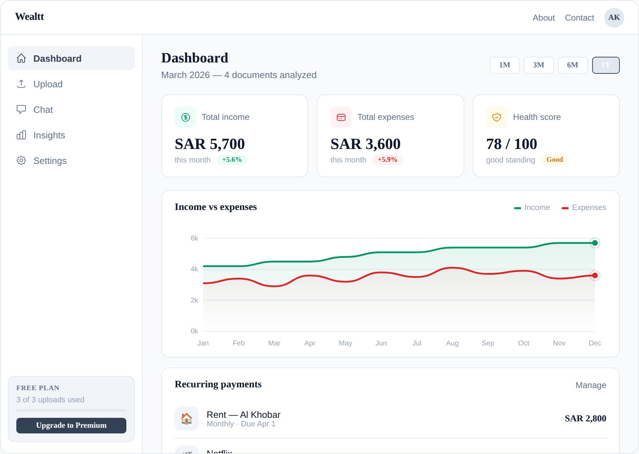The image size is (639, 454).
Task: Open the Upload section via its icon
Action: (22, 84)
